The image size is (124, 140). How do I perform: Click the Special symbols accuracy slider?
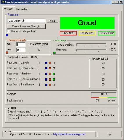click(x=91, y=45)
